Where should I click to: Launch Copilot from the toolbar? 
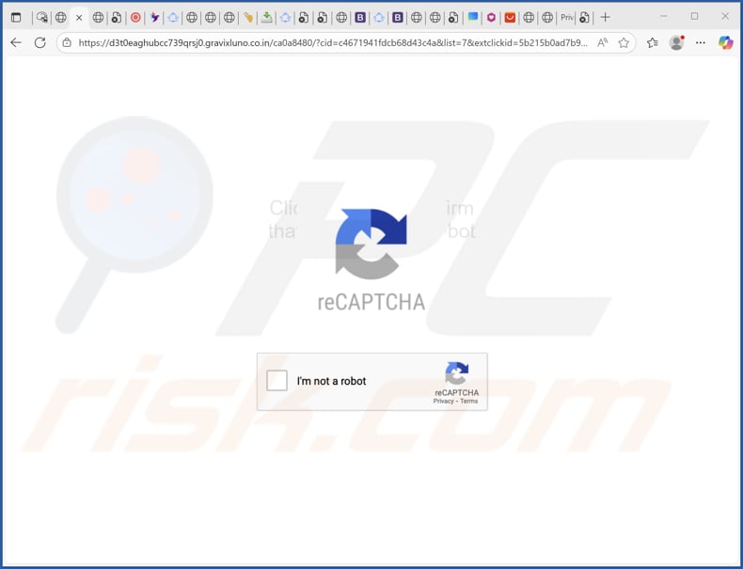(x=725, y=42)
